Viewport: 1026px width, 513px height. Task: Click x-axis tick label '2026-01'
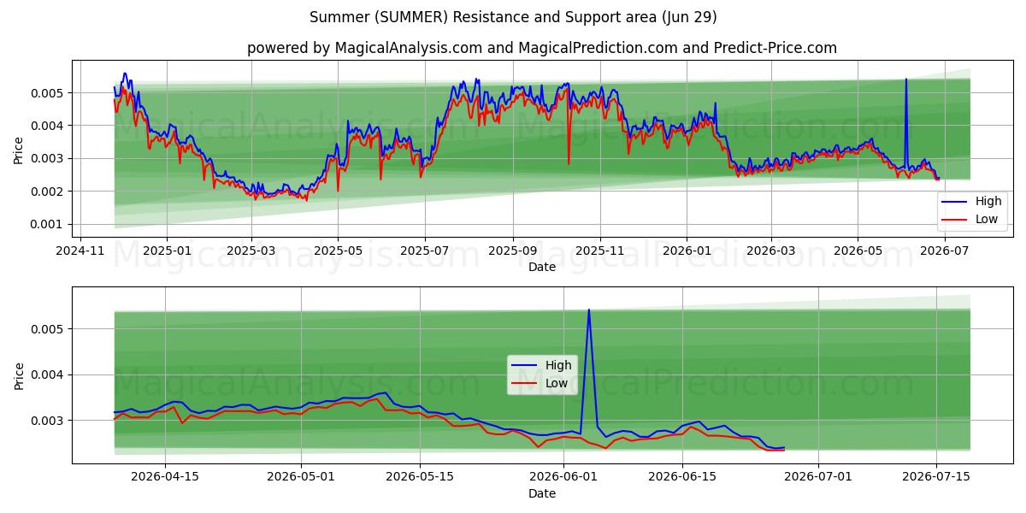tap(687, 251)
